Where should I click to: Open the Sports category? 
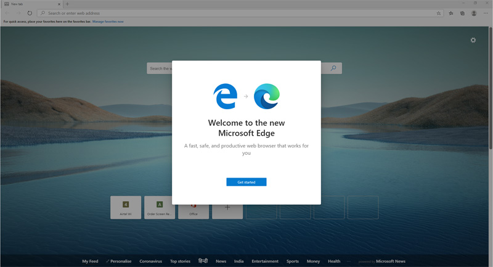click(x=292, y=261)
